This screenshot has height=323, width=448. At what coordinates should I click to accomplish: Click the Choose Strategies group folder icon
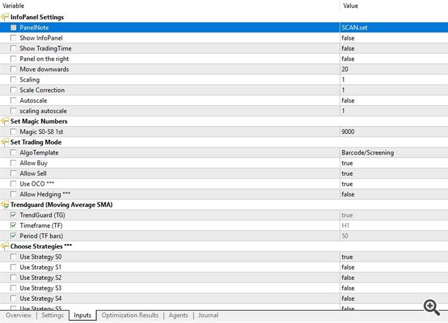(x=5, y=246)
